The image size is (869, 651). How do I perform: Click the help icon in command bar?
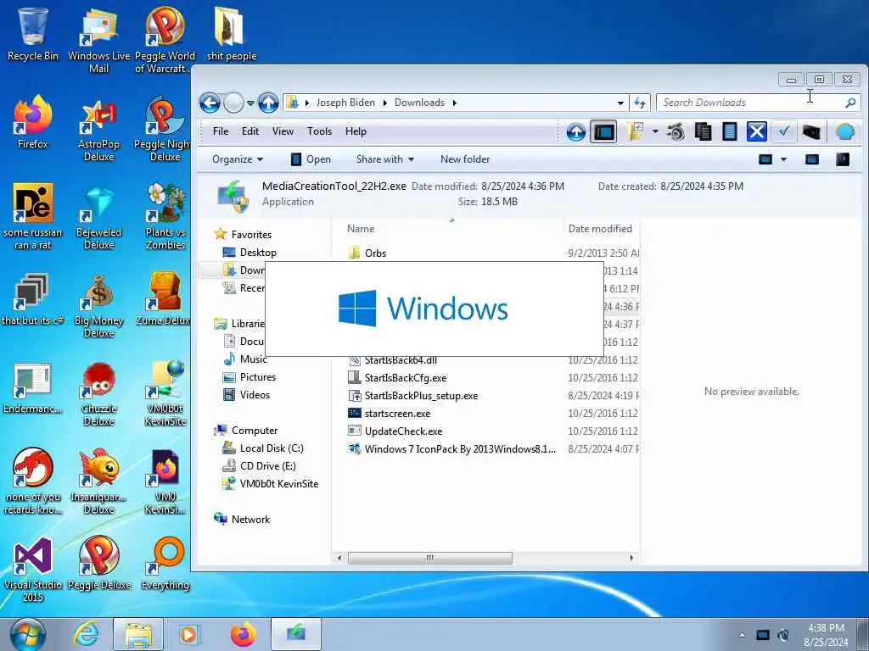[x=843, y=159]
